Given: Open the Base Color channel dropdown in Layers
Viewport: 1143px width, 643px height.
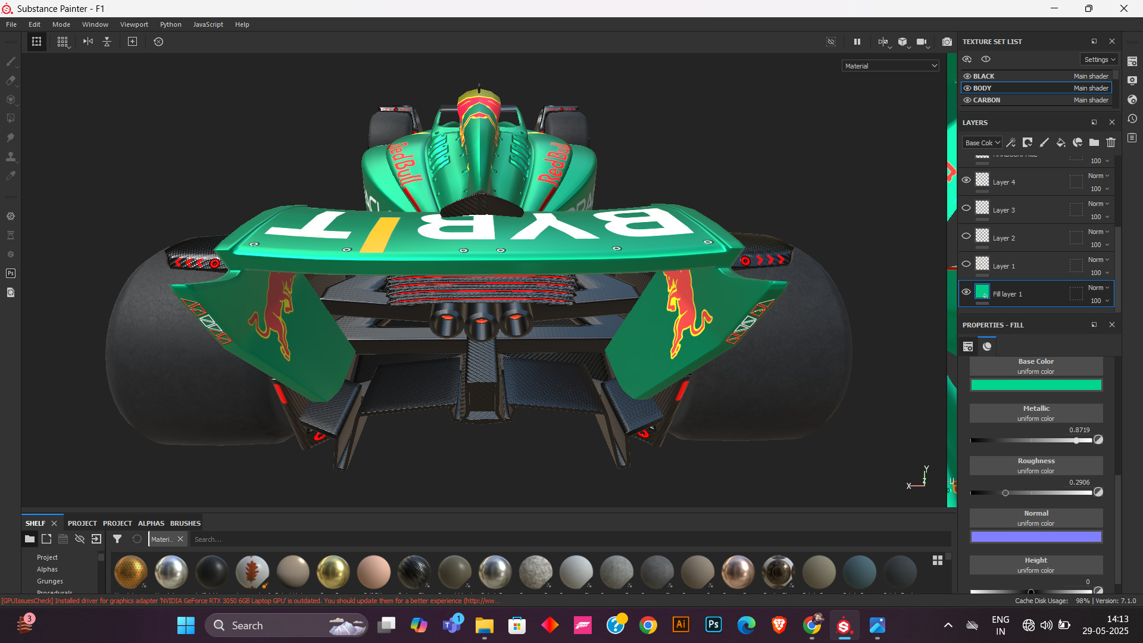Looking at the screenshot, I should tap(982, 143).
